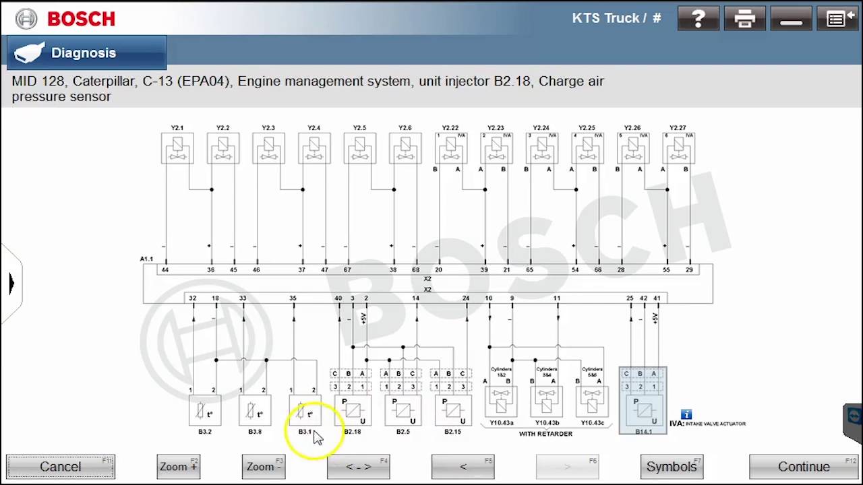Click the minimize dash button in header
The image size is (863, 485).
coord(791,18)
